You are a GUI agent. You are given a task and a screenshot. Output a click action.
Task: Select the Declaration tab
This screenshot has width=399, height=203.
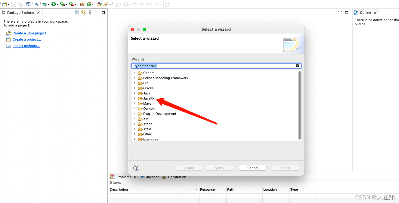tap(177, 177)
